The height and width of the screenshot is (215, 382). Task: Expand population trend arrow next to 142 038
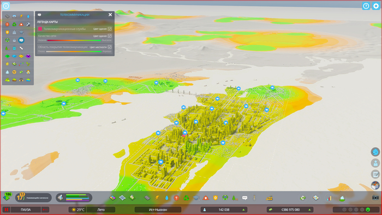coord(243,210)
